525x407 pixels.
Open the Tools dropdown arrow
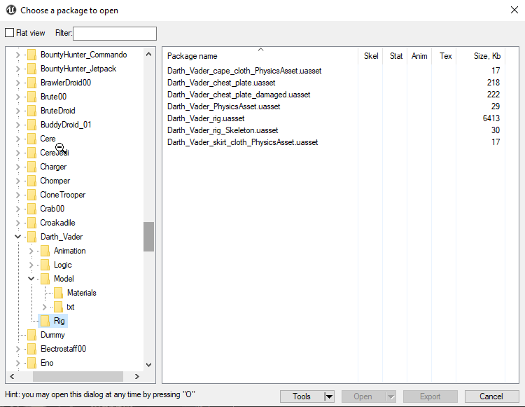click(x=329, y=396)
